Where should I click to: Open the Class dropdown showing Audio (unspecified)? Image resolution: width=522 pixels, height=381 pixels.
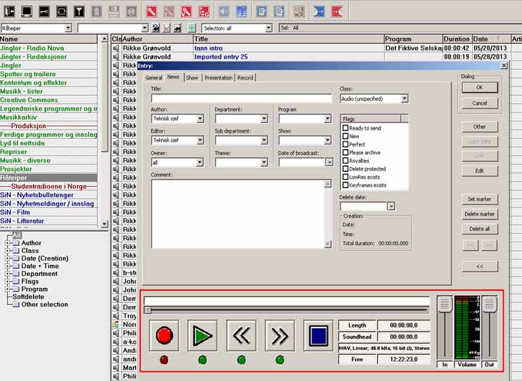[x=404, y=99]
